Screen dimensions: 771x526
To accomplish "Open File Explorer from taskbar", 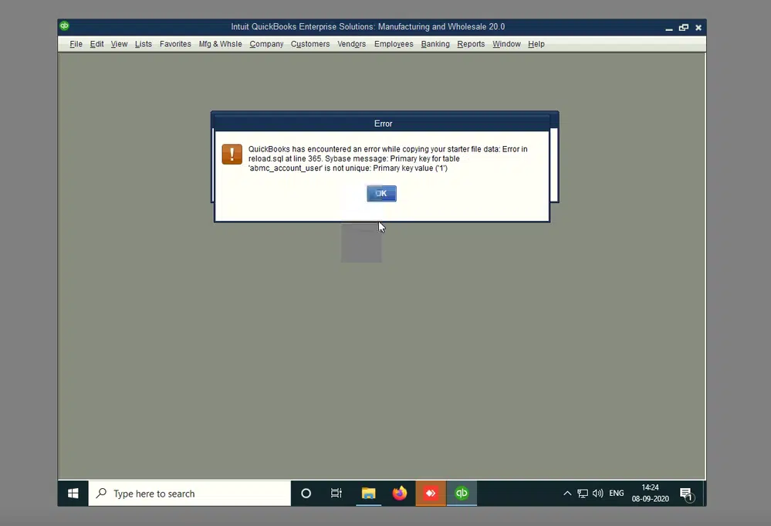I will coord(368,493).
